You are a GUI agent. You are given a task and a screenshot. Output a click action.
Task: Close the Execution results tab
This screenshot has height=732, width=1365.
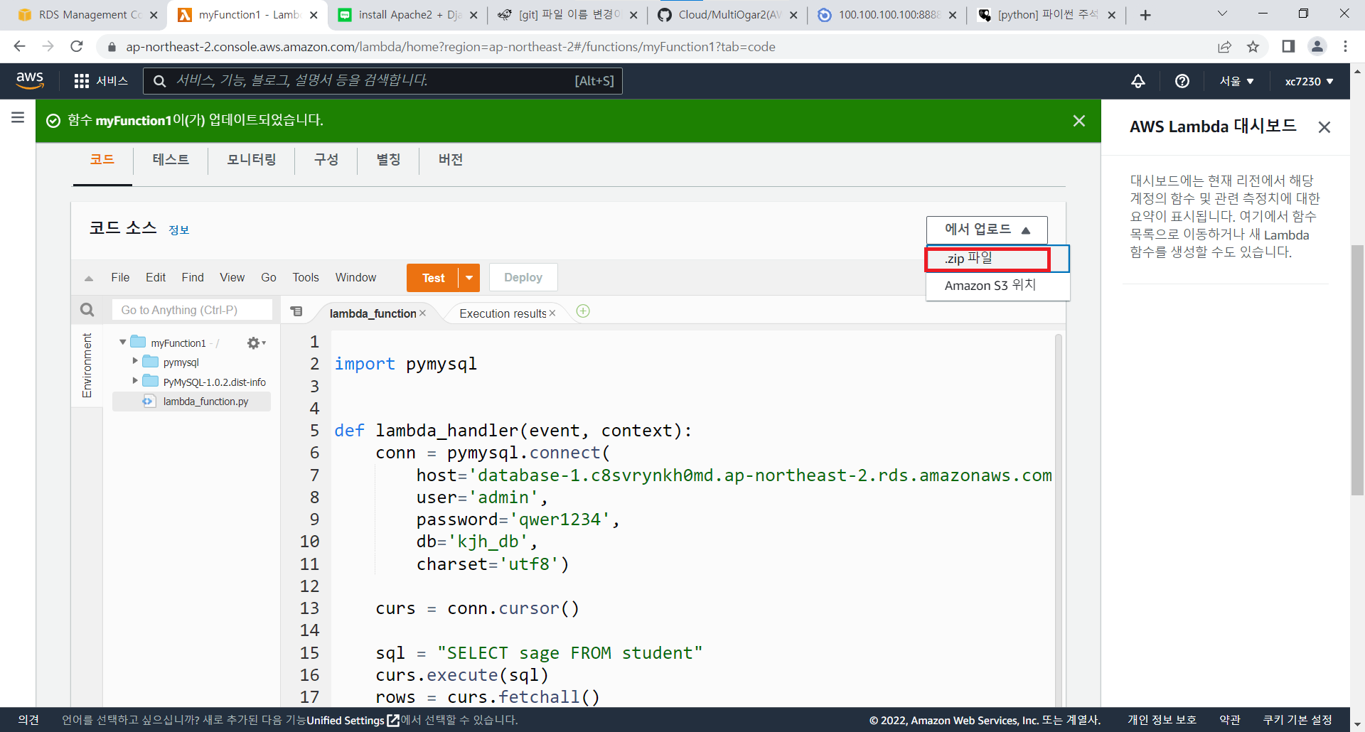click(552, 313)
